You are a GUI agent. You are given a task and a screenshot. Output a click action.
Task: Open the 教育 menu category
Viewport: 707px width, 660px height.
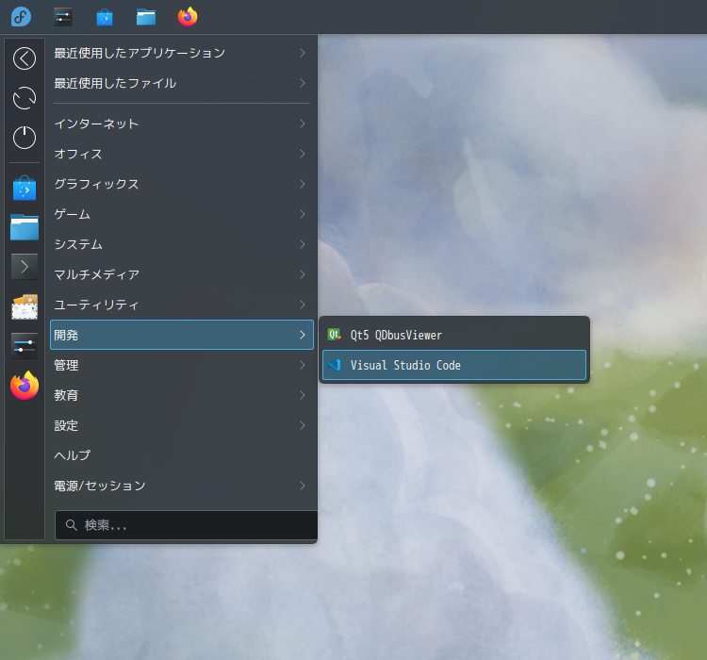tap(182, 395)
